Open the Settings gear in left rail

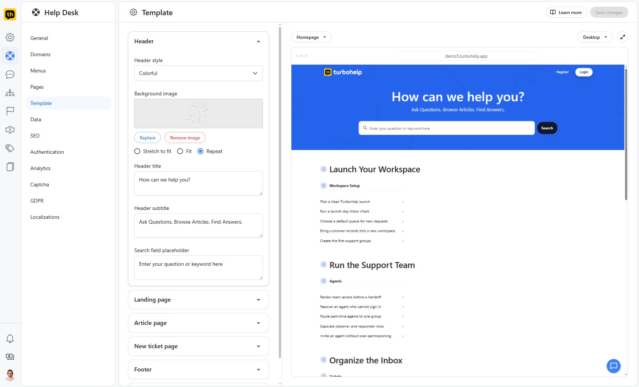10,37
